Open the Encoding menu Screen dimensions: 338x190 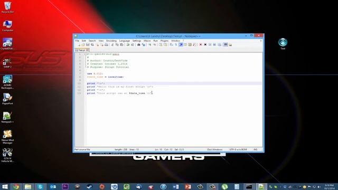(111, 41)
